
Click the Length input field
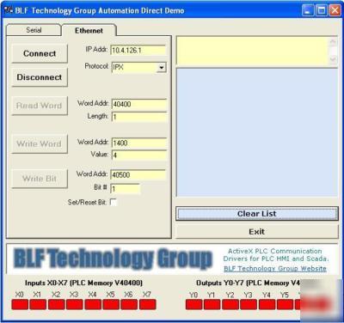[139, 117]
